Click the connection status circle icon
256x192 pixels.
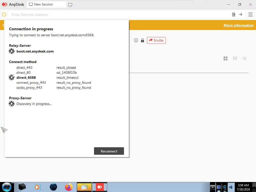pos(4,14)
